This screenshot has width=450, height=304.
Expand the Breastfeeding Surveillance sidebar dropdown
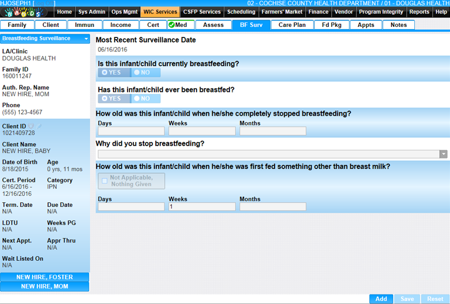point(87,39)
